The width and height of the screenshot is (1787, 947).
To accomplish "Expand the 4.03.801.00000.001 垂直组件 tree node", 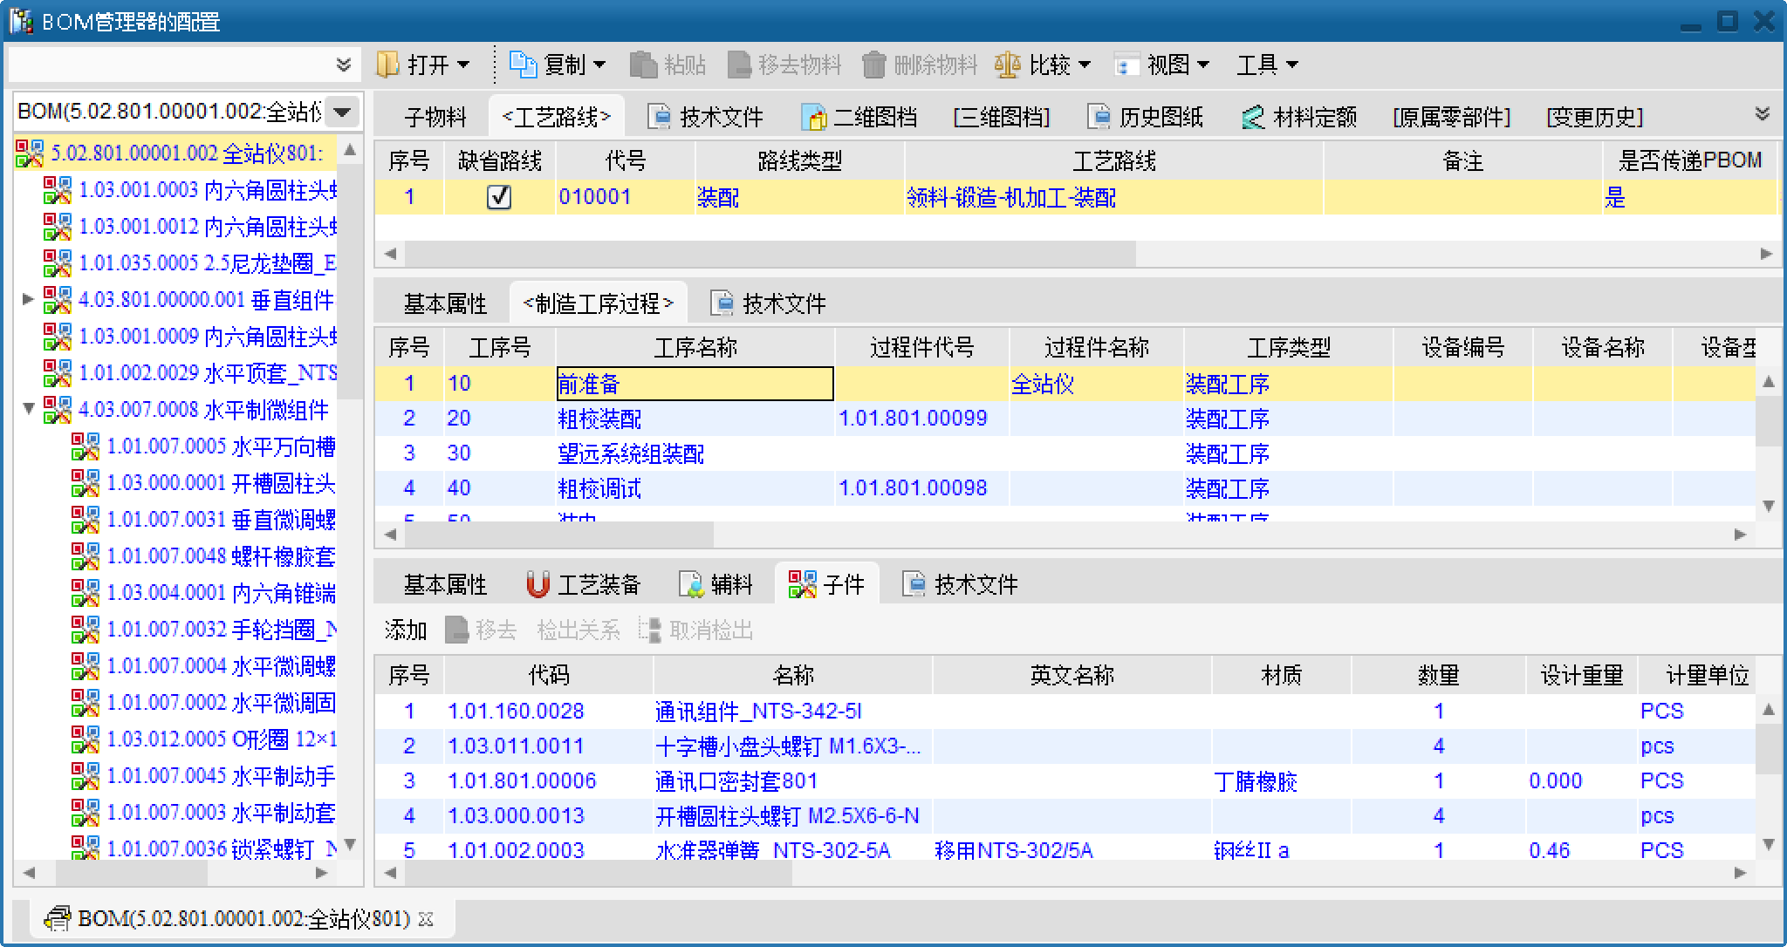I will (x=28, y=300).
